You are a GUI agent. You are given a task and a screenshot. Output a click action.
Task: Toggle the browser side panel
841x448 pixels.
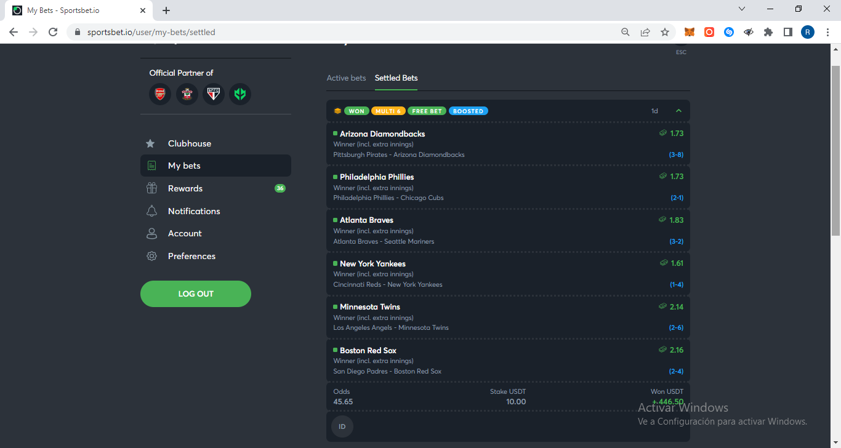[788, 32]
